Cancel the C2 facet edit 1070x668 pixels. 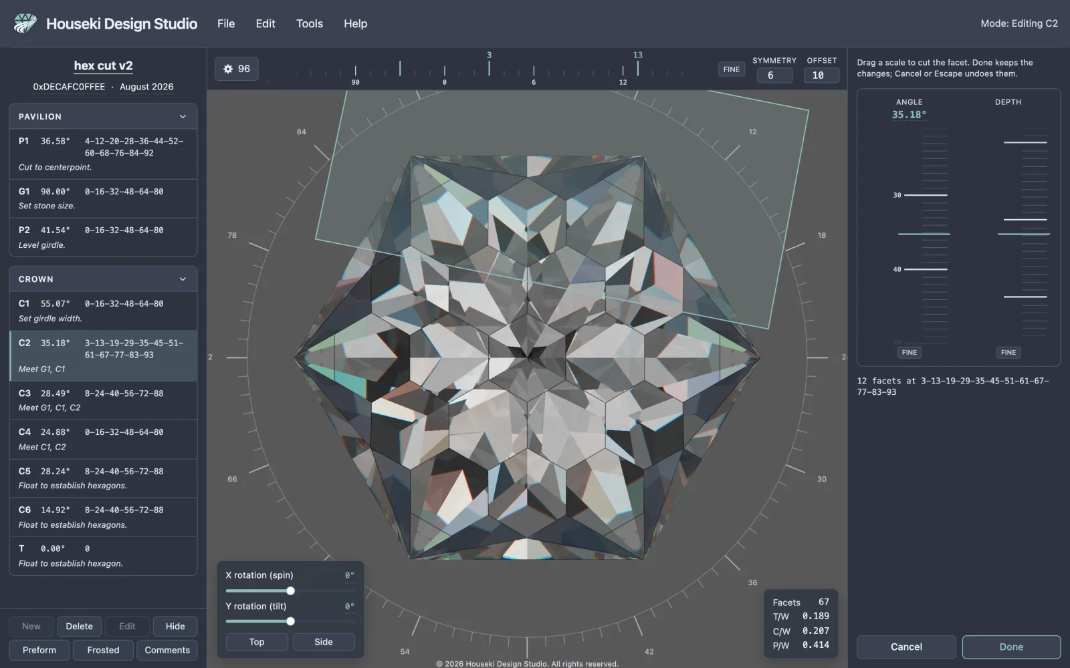click(x=906, y=647)
